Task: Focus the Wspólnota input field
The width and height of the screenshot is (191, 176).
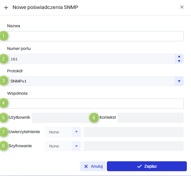Action: 95,104
